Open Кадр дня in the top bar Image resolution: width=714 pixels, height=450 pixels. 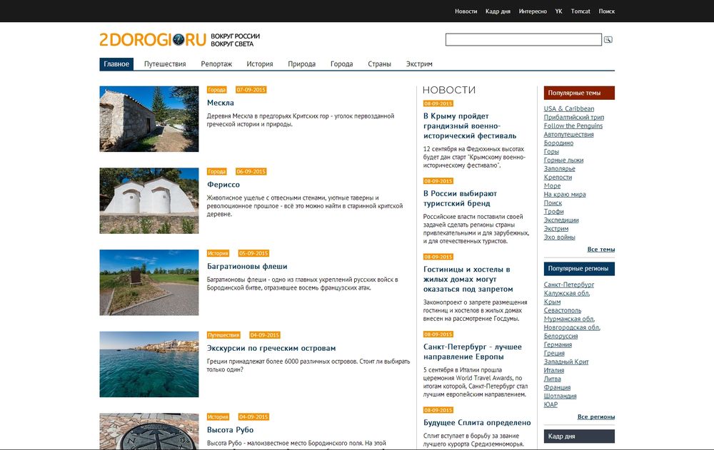pos(498,11)
